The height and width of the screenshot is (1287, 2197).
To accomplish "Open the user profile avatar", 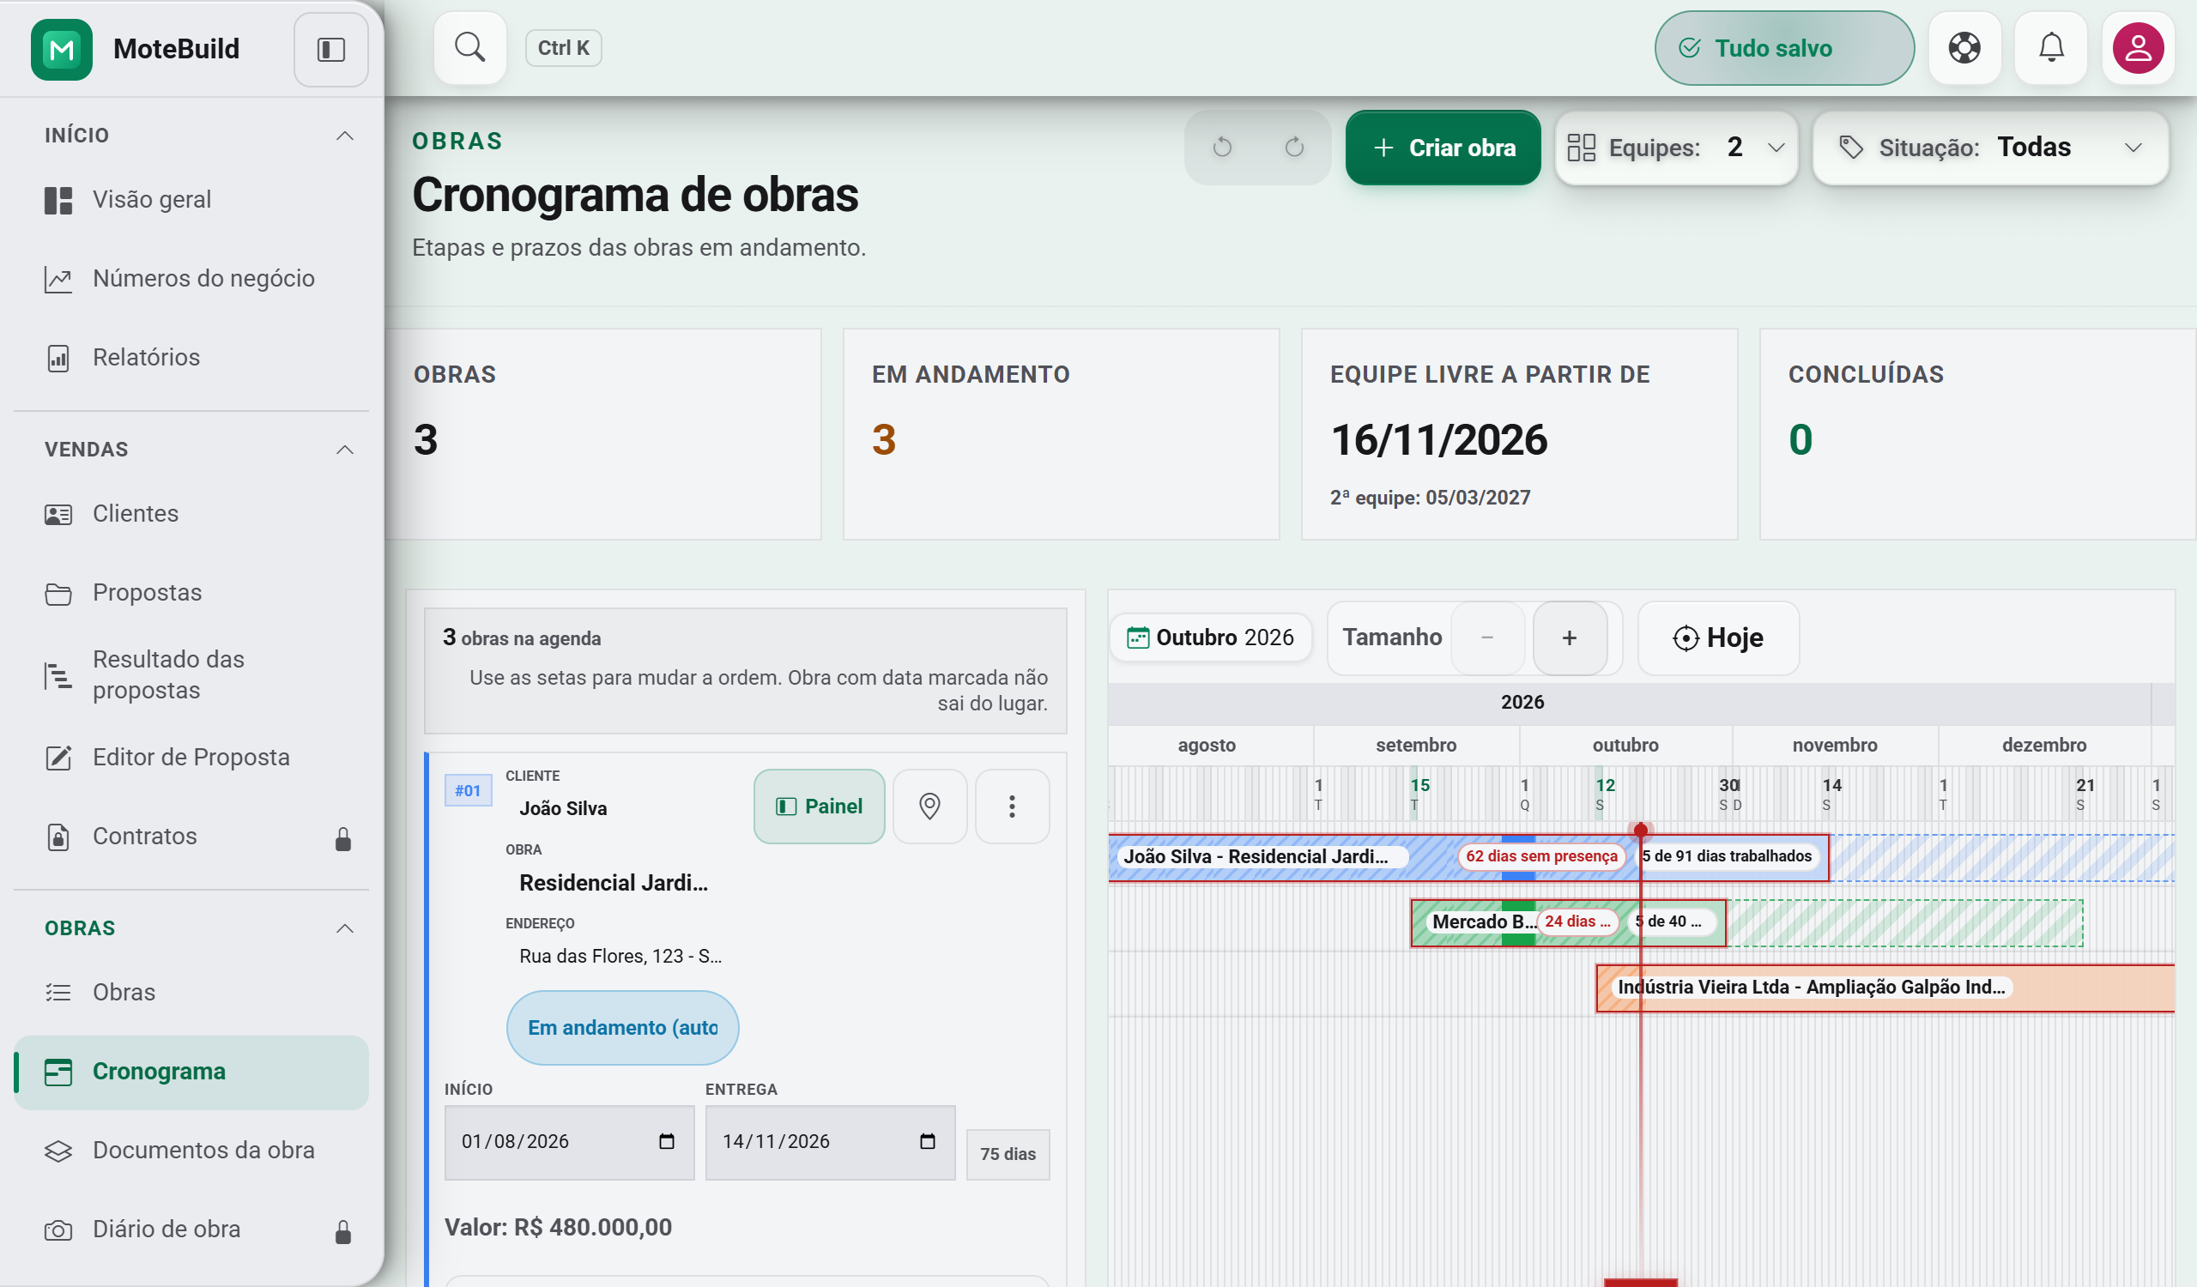I will pyautogui.click(x=2137, y=47).
